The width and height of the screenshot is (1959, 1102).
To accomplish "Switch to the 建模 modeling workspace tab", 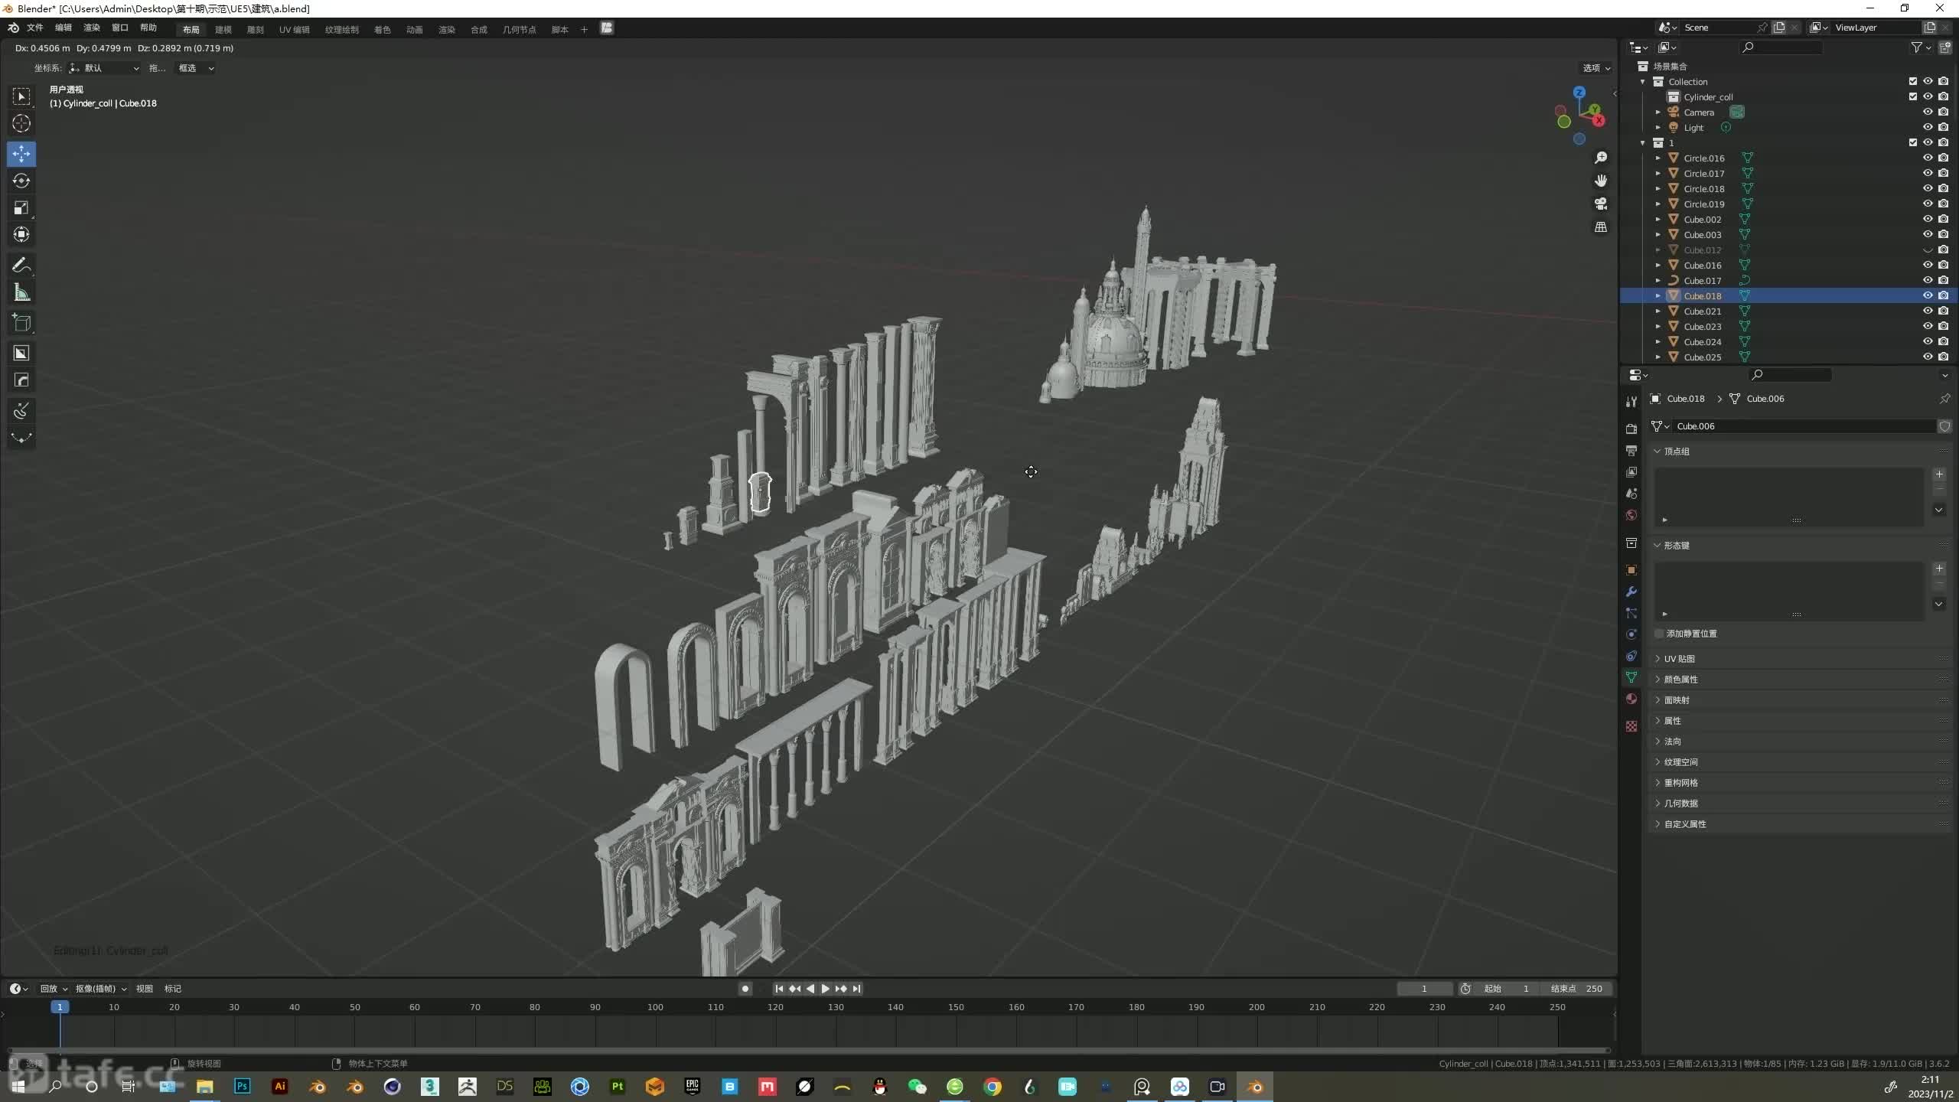I will [223, 30].
